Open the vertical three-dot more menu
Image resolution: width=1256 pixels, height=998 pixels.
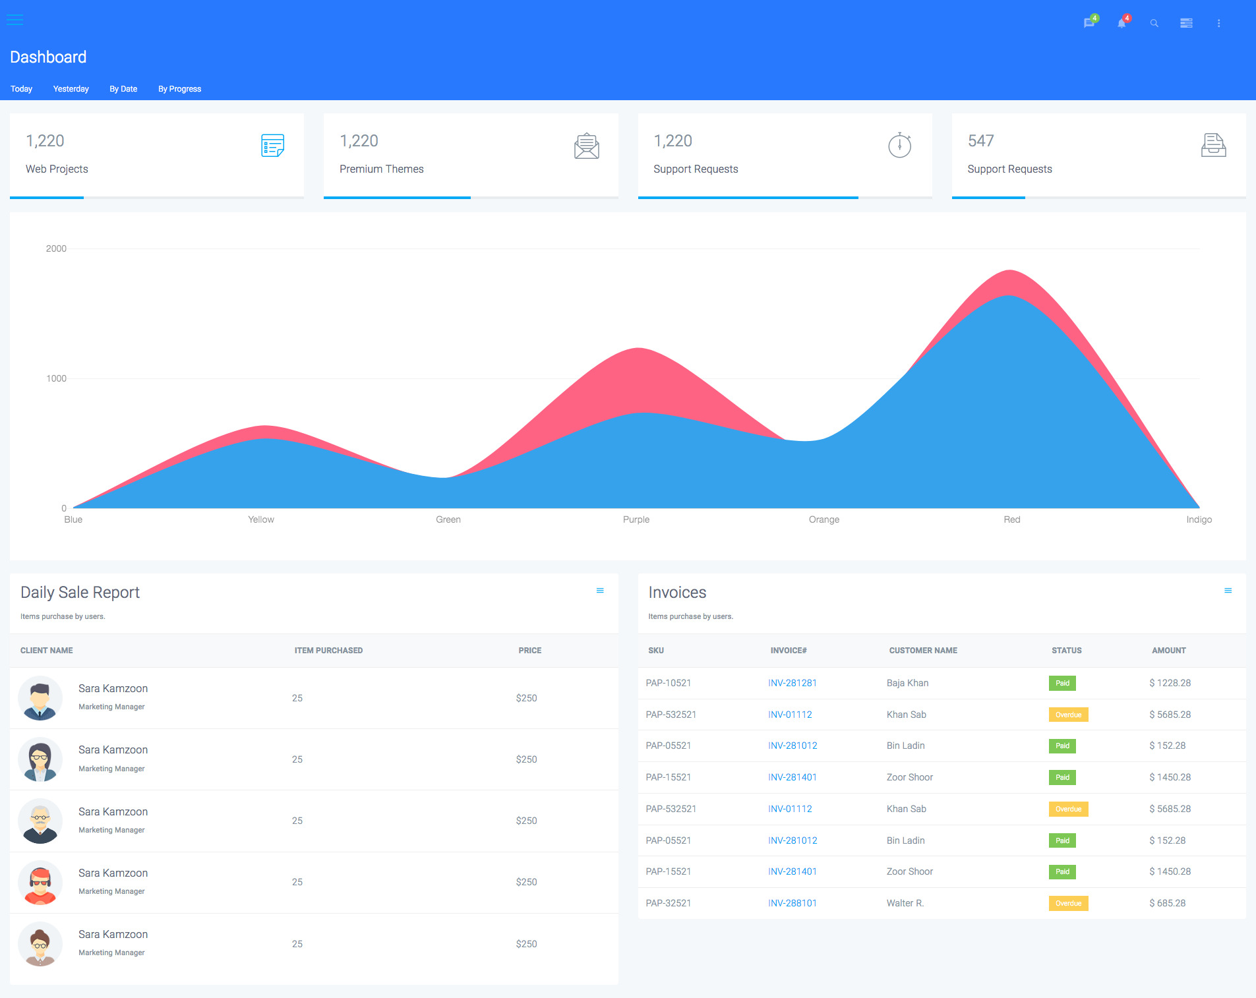point(1218,23)
